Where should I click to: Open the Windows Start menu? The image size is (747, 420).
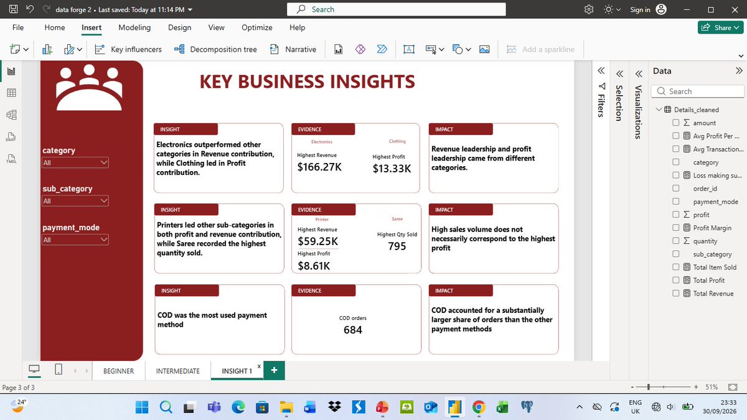pos(142,407)
